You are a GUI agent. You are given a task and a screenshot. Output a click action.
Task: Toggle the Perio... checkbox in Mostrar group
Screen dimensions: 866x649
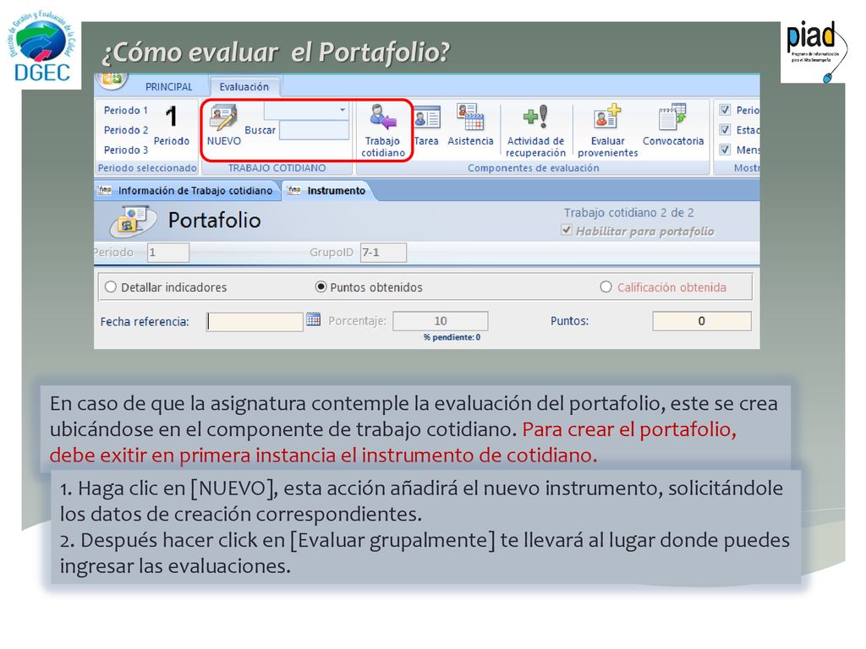(x=725, y=110)
